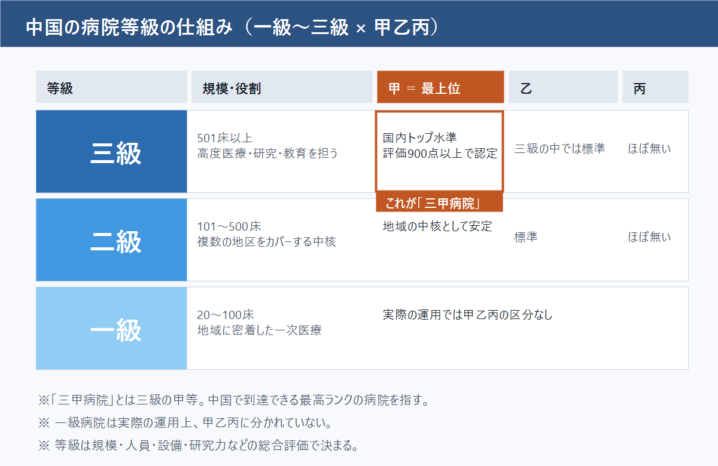Screen dimensions: 718x466
Task: Select the 規模・役割 column header
Action: (x=282, y=87)
